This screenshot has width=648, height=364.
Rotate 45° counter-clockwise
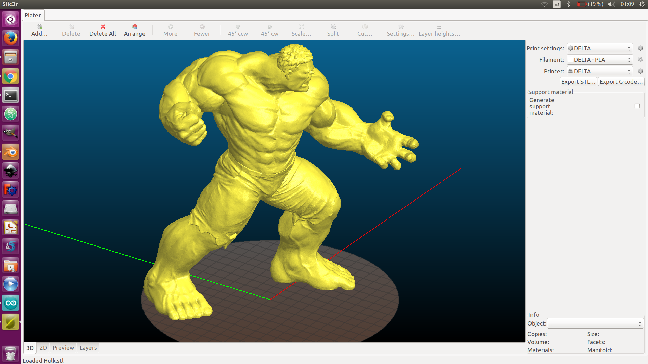point(238,30)
